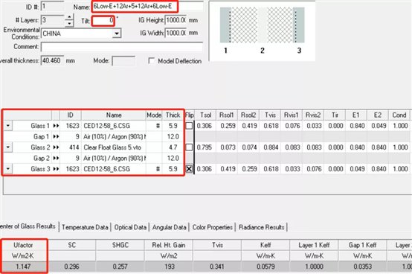Select Gap 2 Air/Argon gas name cell

pos(114,159)
